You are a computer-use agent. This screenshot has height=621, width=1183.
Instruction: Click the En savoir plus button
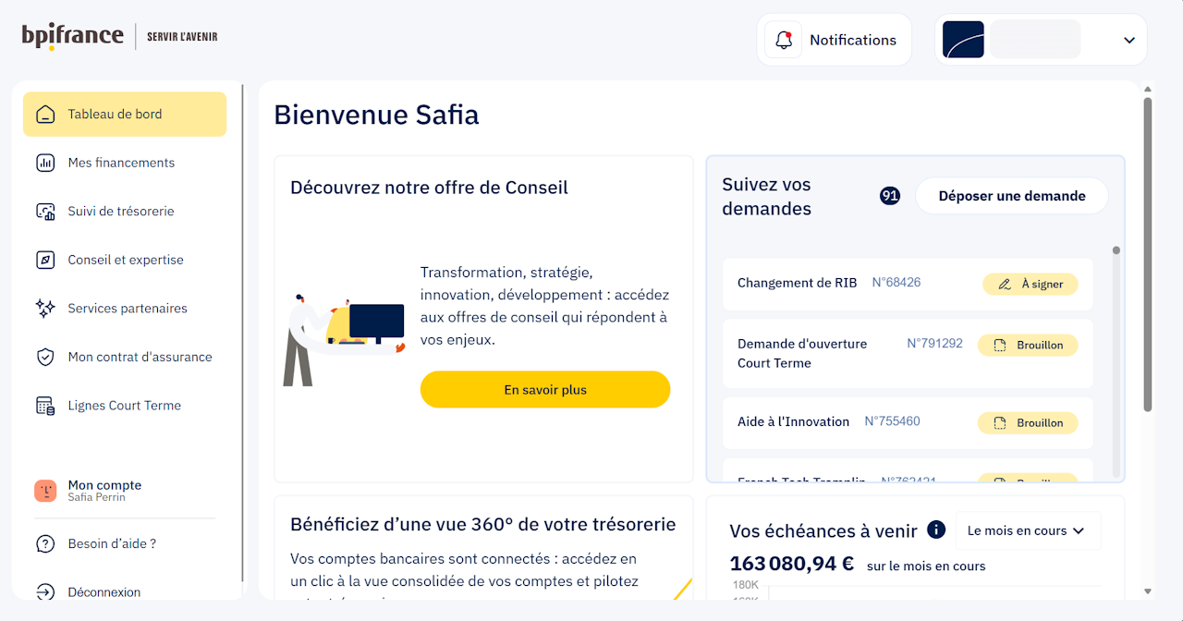point(545,390)
